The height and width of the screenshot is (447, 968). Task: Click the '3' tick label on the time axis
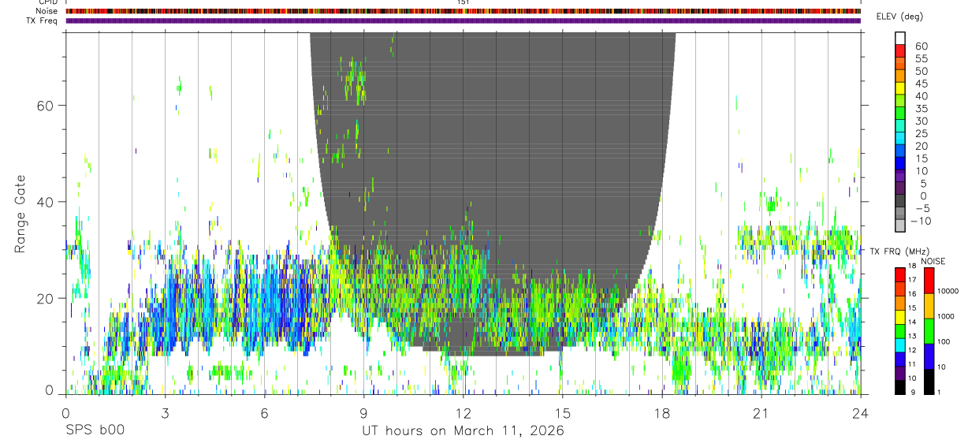click(x=165, y=413)
